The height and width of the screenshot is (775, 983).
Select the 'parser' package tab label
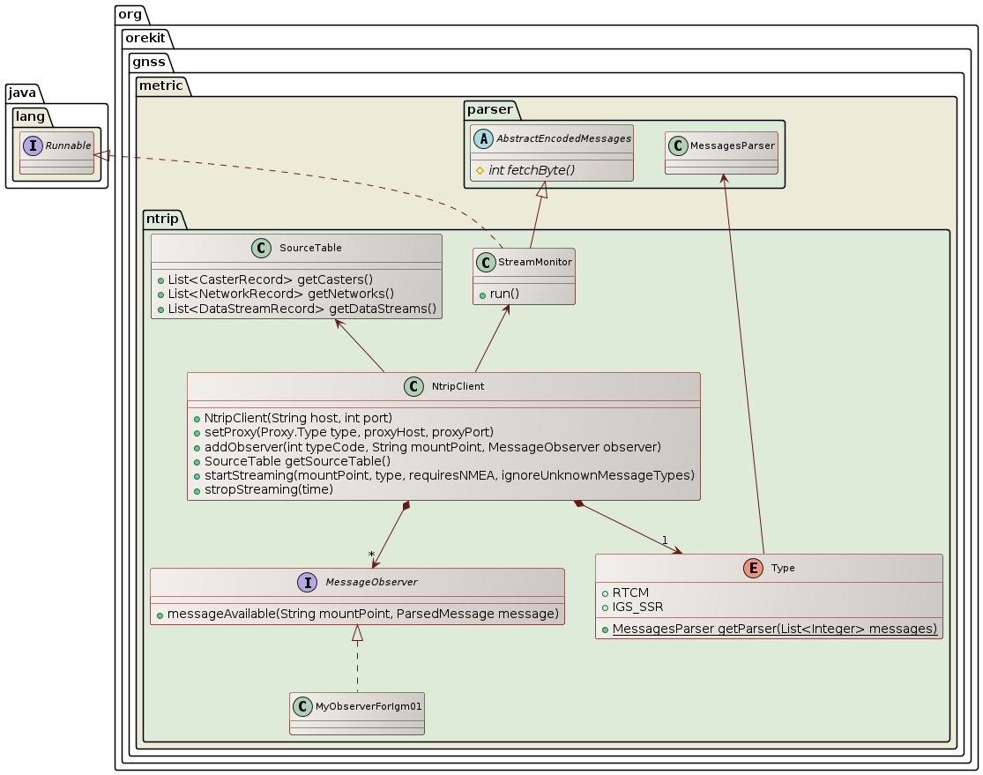click(x=490, y=111)
